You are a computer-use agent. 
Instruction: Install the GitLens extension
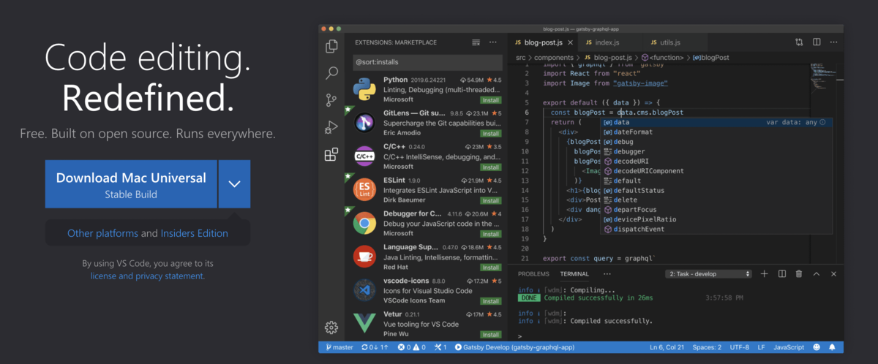pyautogui.click(x=491, y=133)
